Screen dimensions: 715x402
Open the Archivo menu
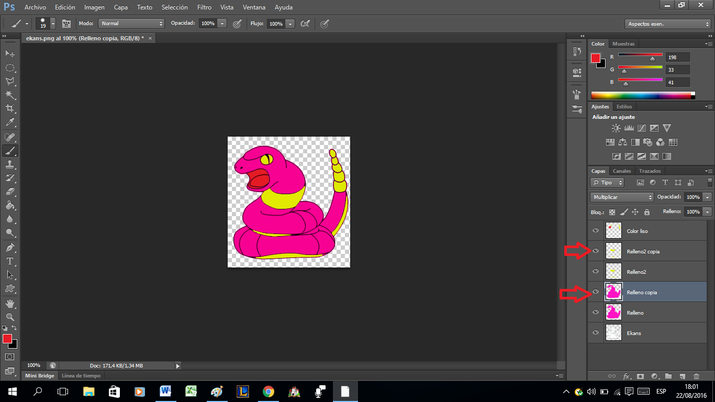35,7
